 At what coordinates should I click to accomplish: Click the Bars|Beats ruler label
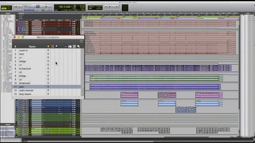pos(22,13)
